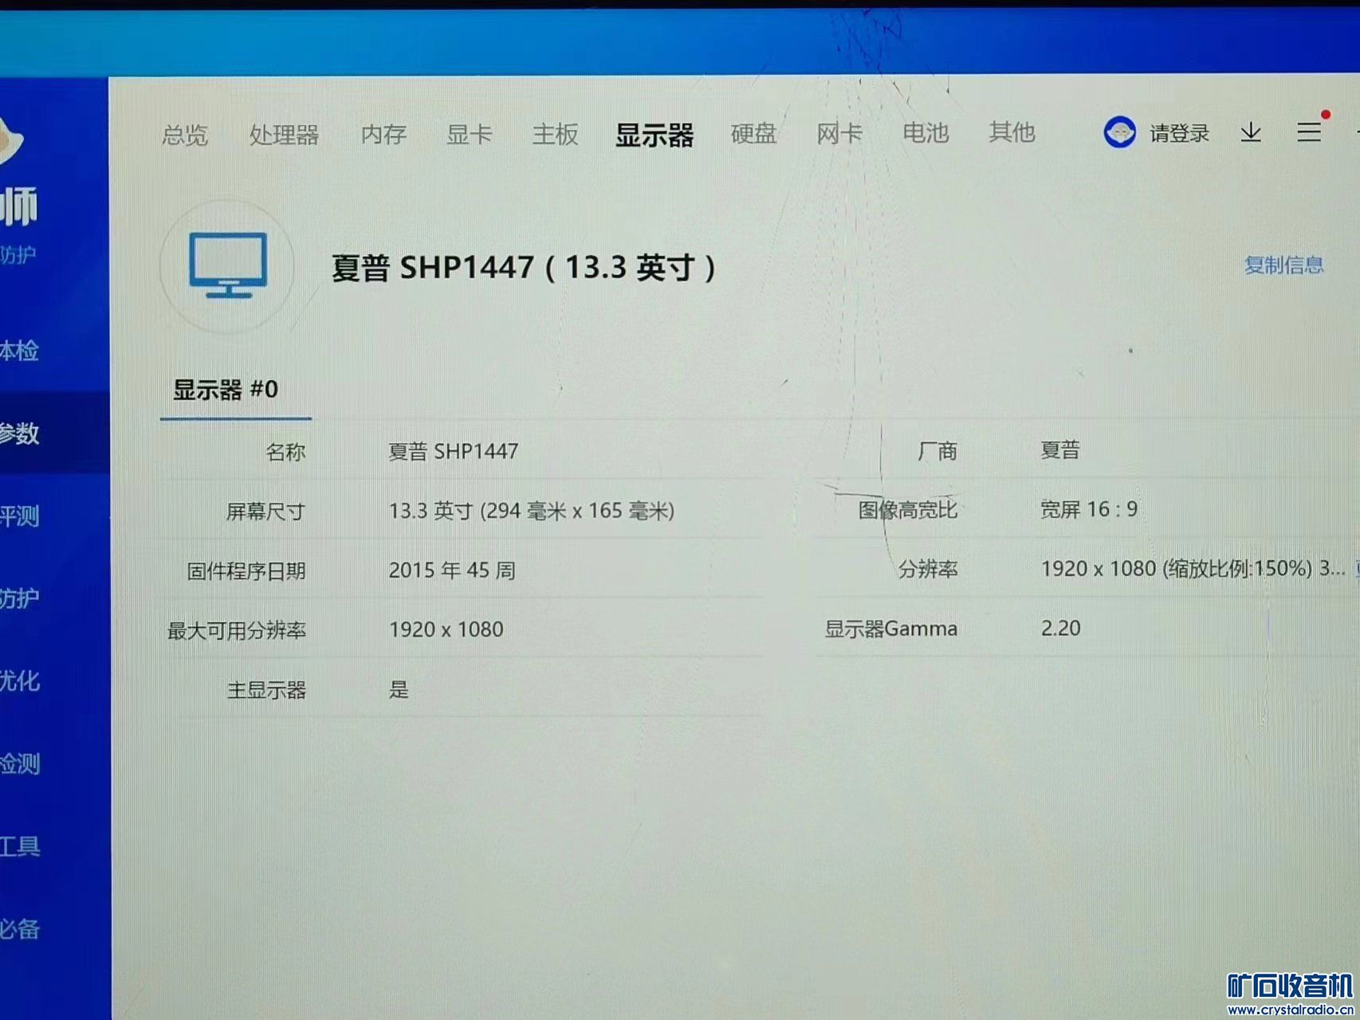Open the 硬盘 tab
Image resolution: width=1360 pixels, height=1020 pixels.
[753, 133]
